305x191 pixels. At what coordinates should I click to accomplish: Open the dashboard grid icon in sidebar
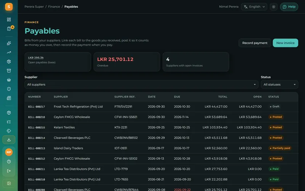9,19
